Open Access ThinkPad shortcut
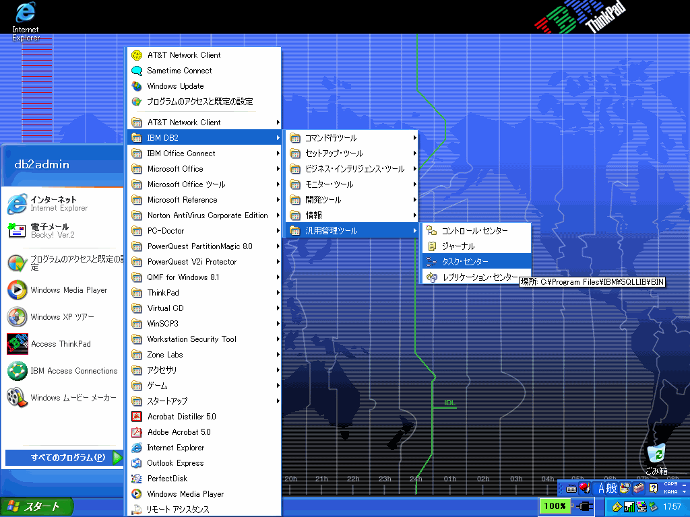 pos(64,344)
